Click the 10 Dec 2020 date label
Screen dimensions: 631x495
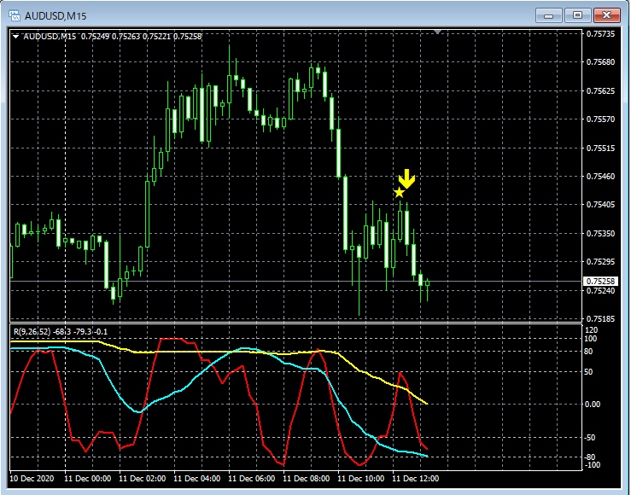32,479
